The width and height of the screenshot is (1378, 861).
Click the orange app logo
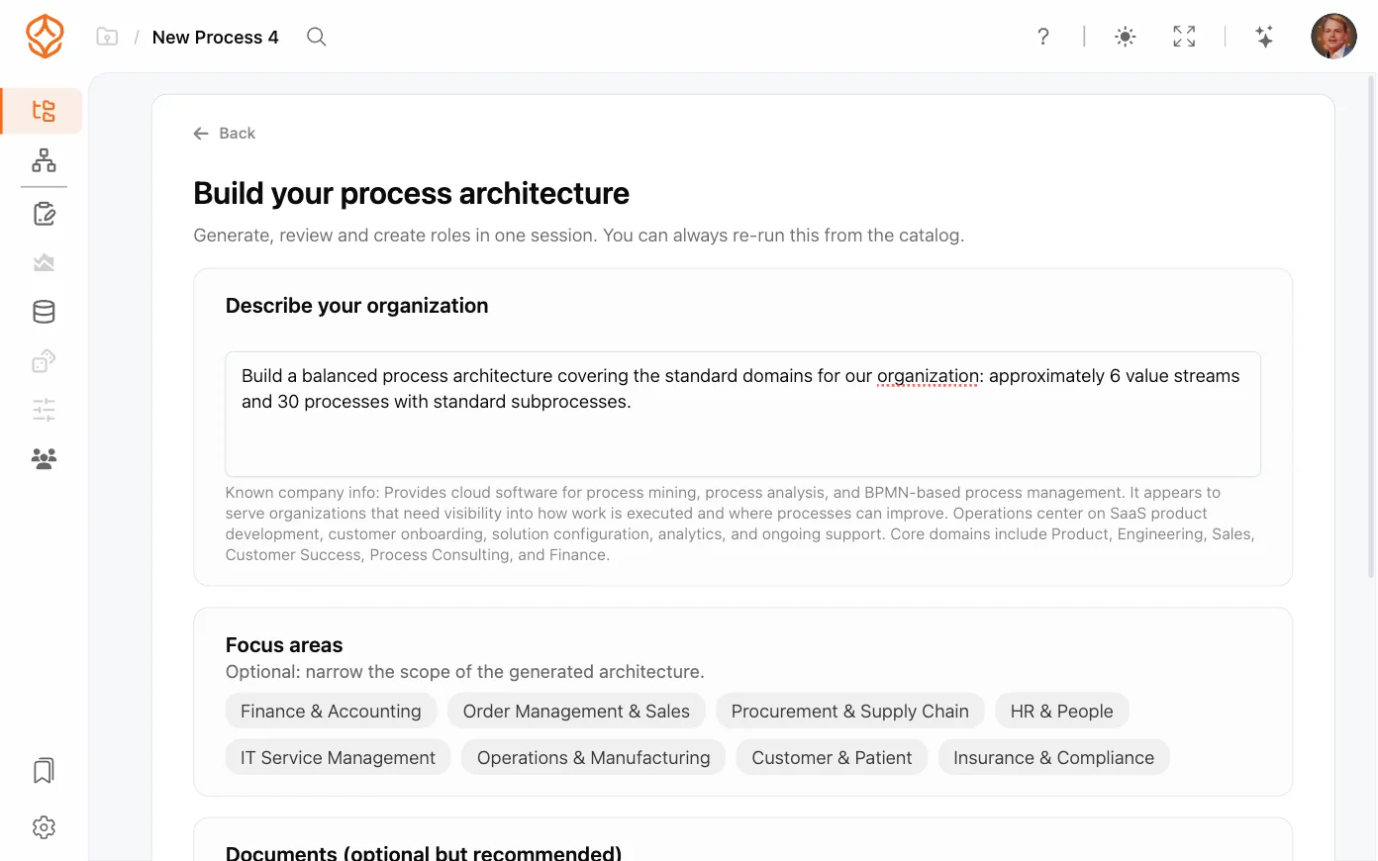click(45, 37)
